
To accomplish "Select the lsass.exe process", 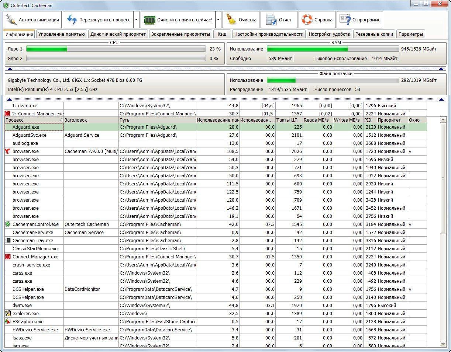I will (22, 338).
